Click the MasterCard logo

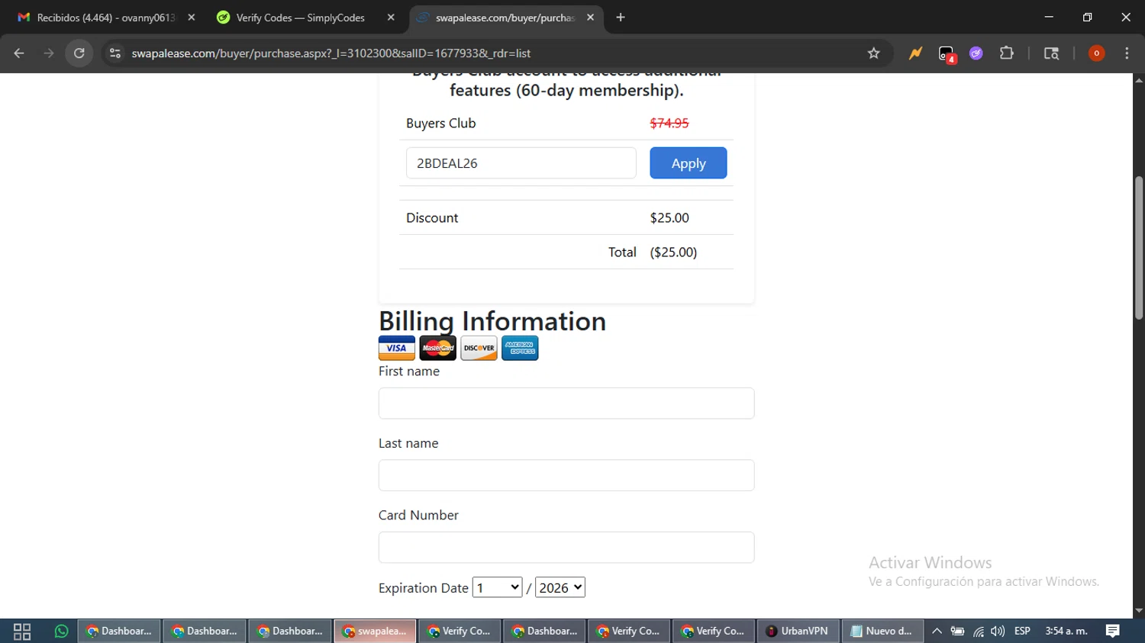pyautogui.click(x=437, y=348)
